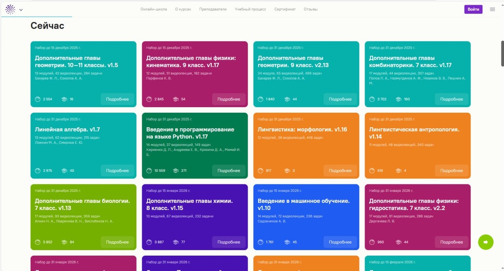Click Подробнее on Лингвистическая антропология card
This screenshot has width=504, height=271.
(x=451, y=171)
